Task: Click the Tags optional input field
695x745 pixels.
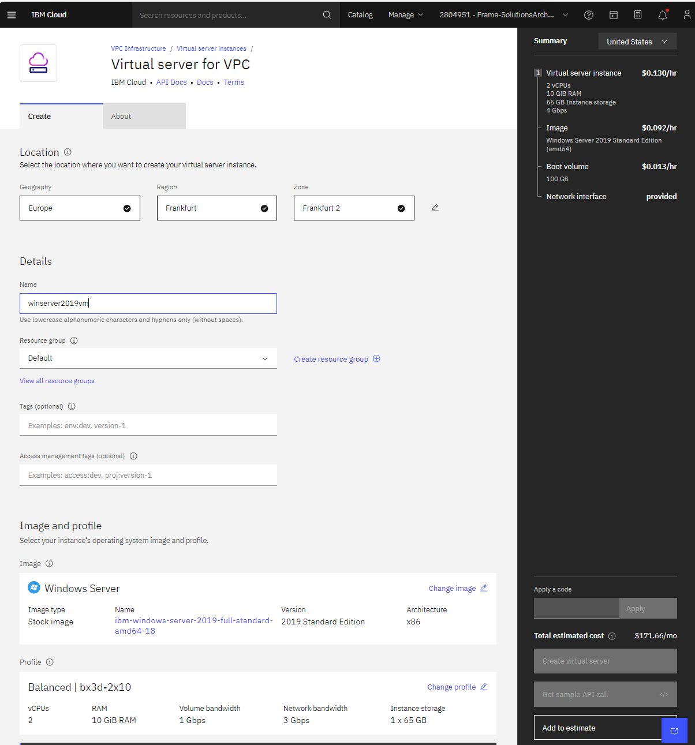Action: (x=148, y=425)
